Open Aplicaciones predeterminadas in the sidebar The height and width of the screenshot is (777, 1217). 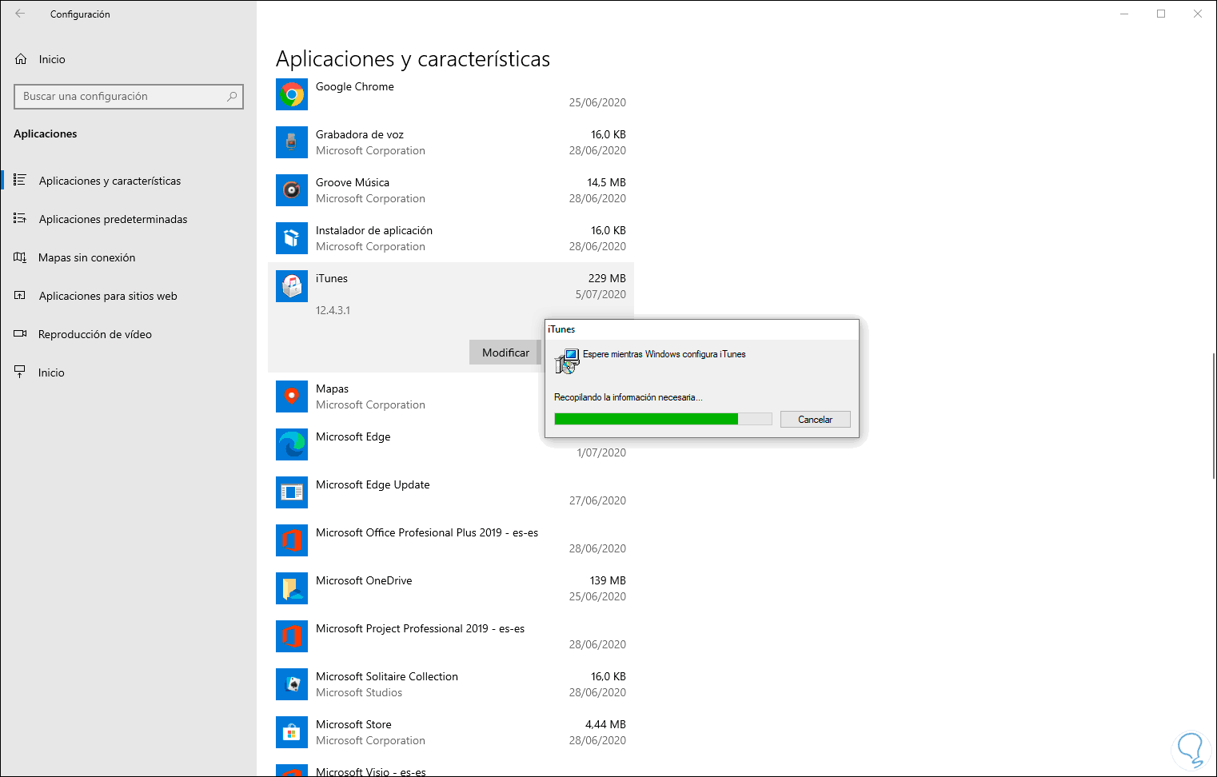pyautogui.click(x=128, y=219)
